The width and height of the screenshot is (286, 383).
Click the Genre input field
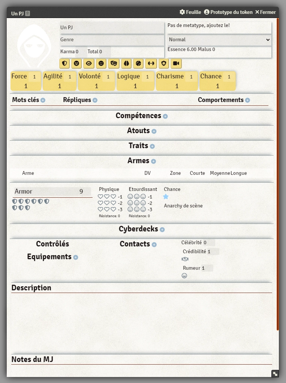coord(112,40)
